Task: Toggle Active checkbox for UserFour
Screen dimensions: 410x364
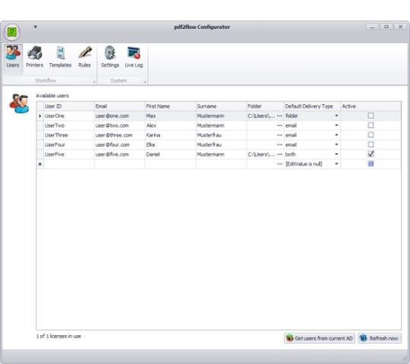Action: (x=371, y=144)
